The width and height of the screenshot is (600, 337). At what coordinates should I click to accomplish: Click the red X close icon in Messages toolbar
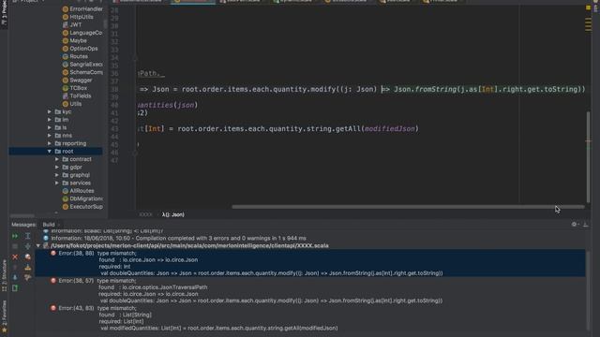pyautogui.click(x=15, y=256)
